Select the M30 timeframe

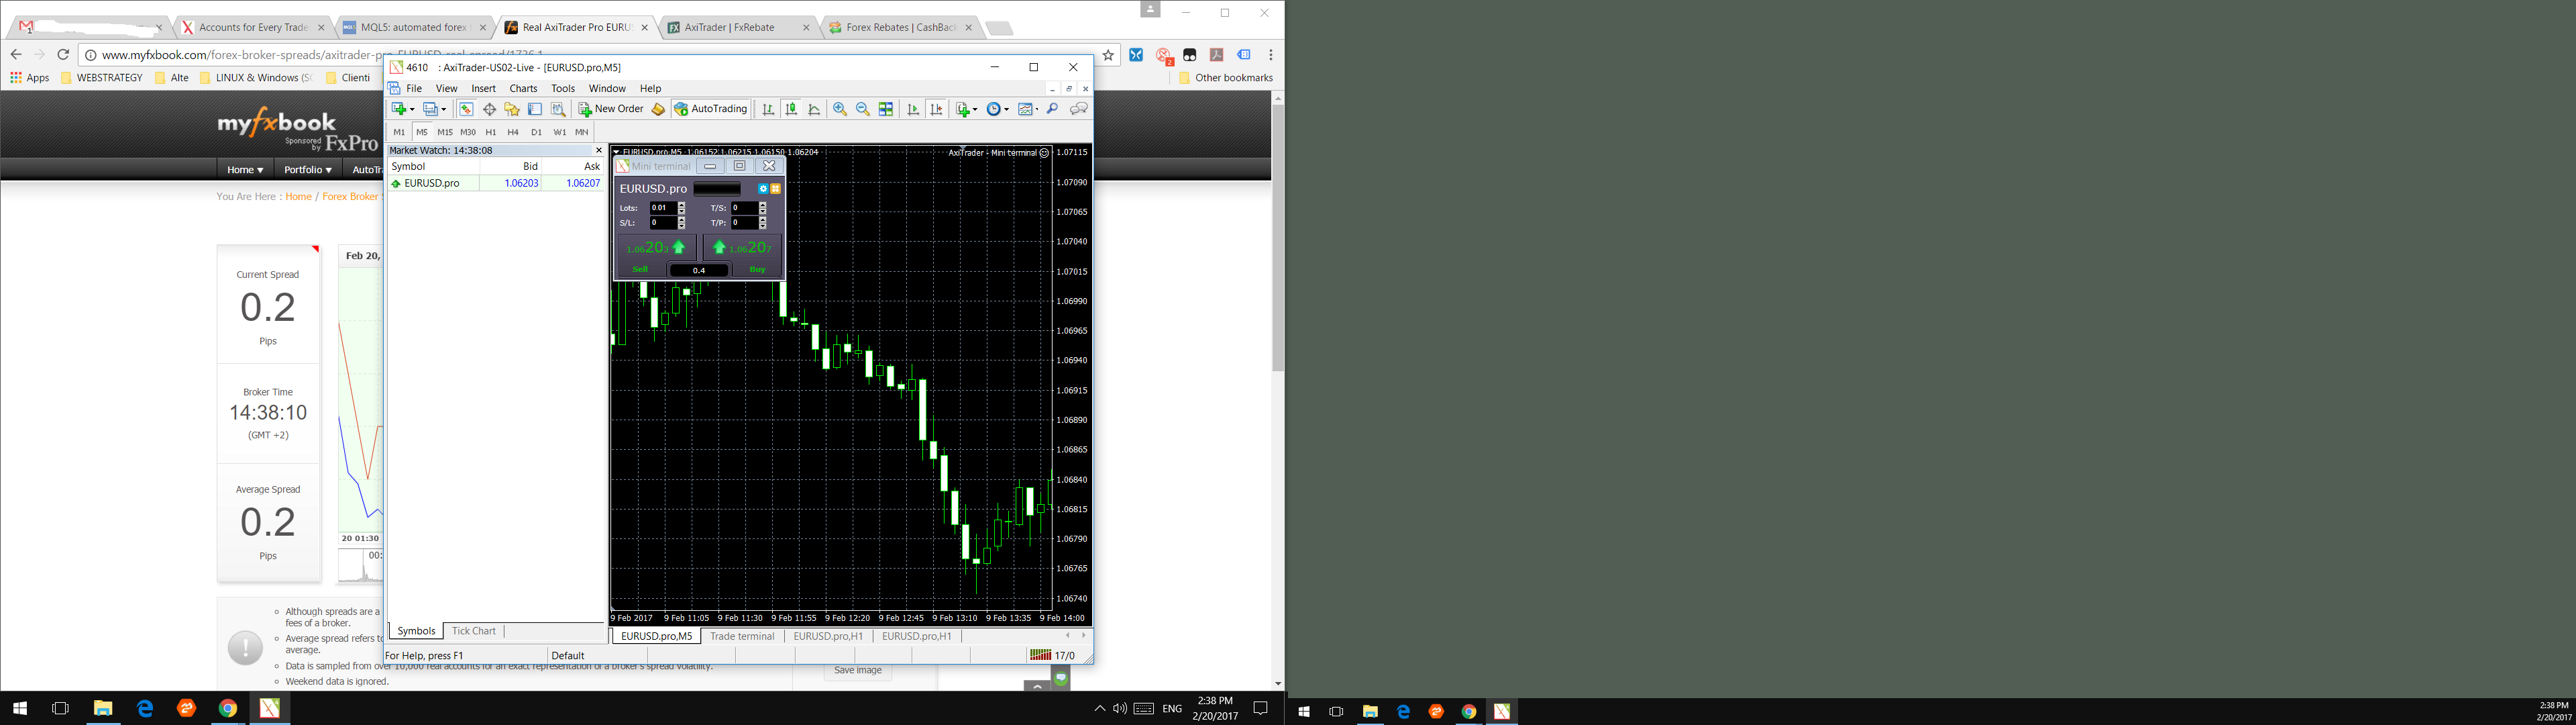pos(468,132)
